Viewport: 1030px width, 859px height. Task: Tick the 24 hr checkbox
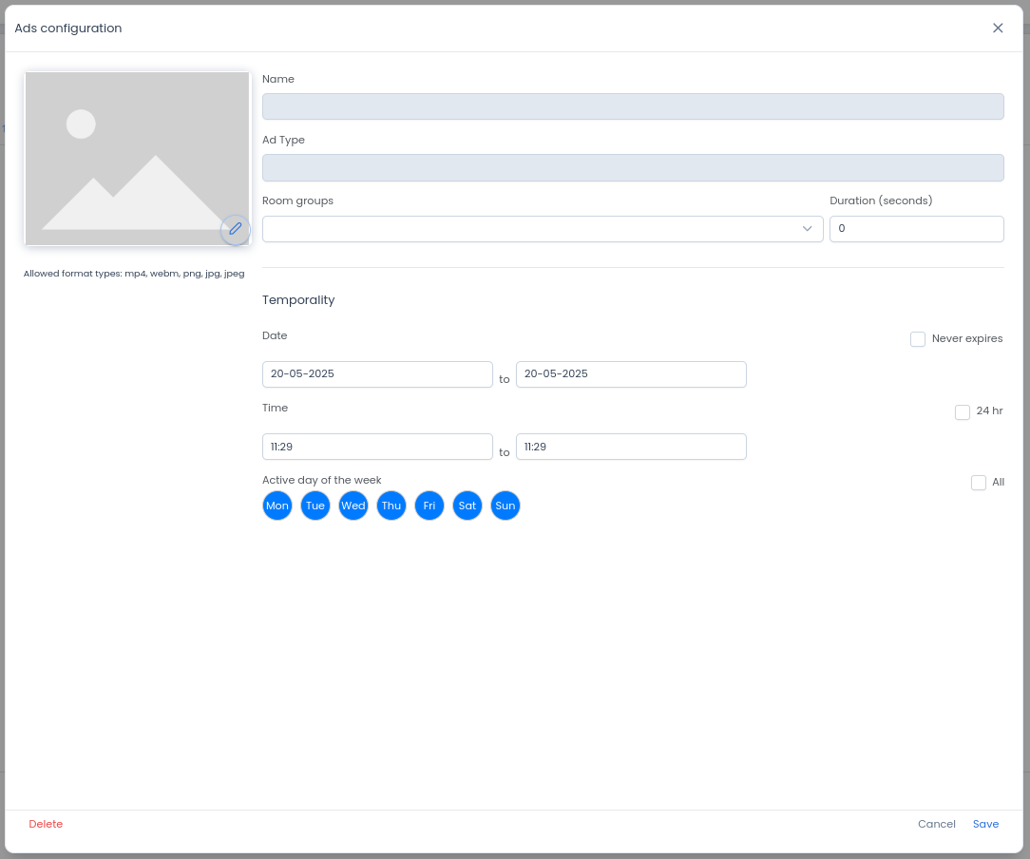click(x=963, y=411)
